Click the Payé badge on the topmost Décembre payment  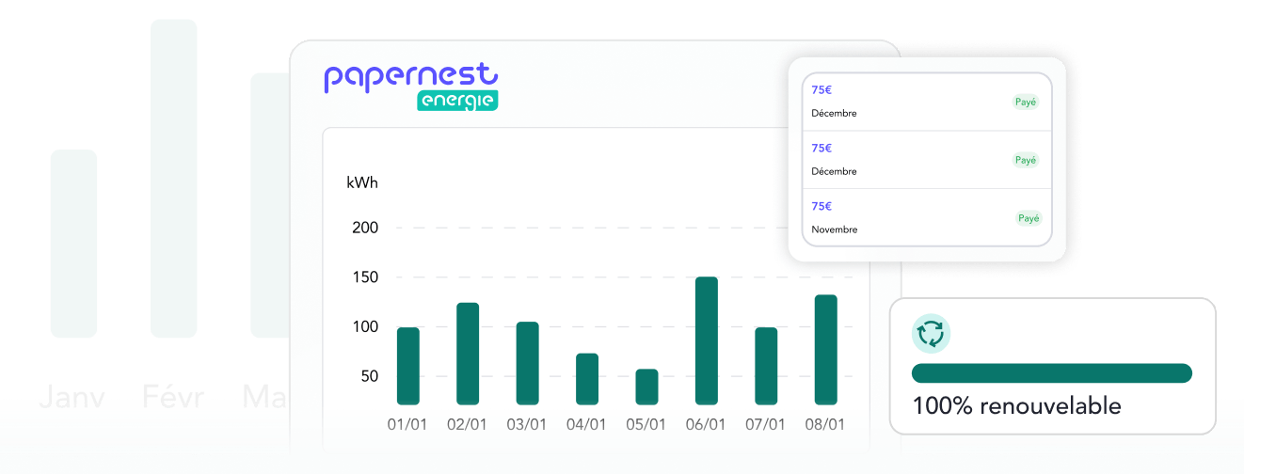(1025, 103)
